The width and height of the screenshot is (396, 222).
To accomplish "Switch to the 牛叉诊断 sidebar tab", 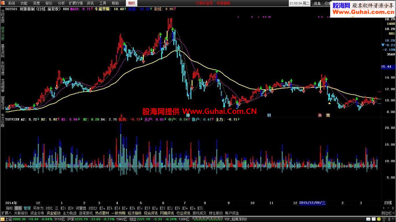I will pyautogui.click(x=3, y=120).
